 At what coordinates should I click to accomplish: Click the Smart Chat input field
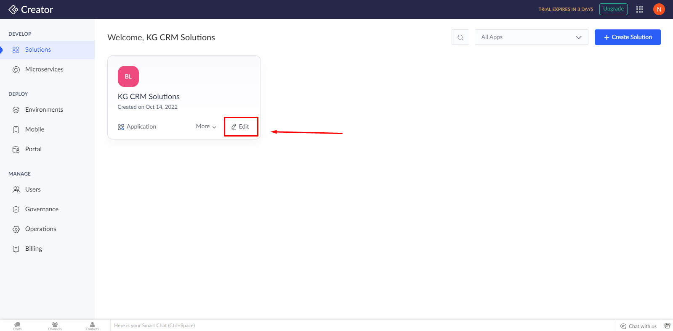coord(363,326)
